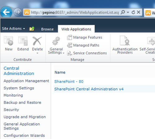Screen dimensions: 155x139
Task: Go to Backup and Restore
Action: 22,102
